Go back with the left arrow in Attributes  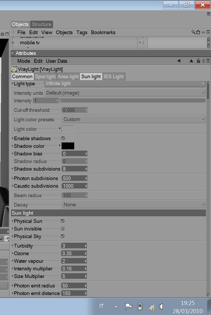coord(179,61)
